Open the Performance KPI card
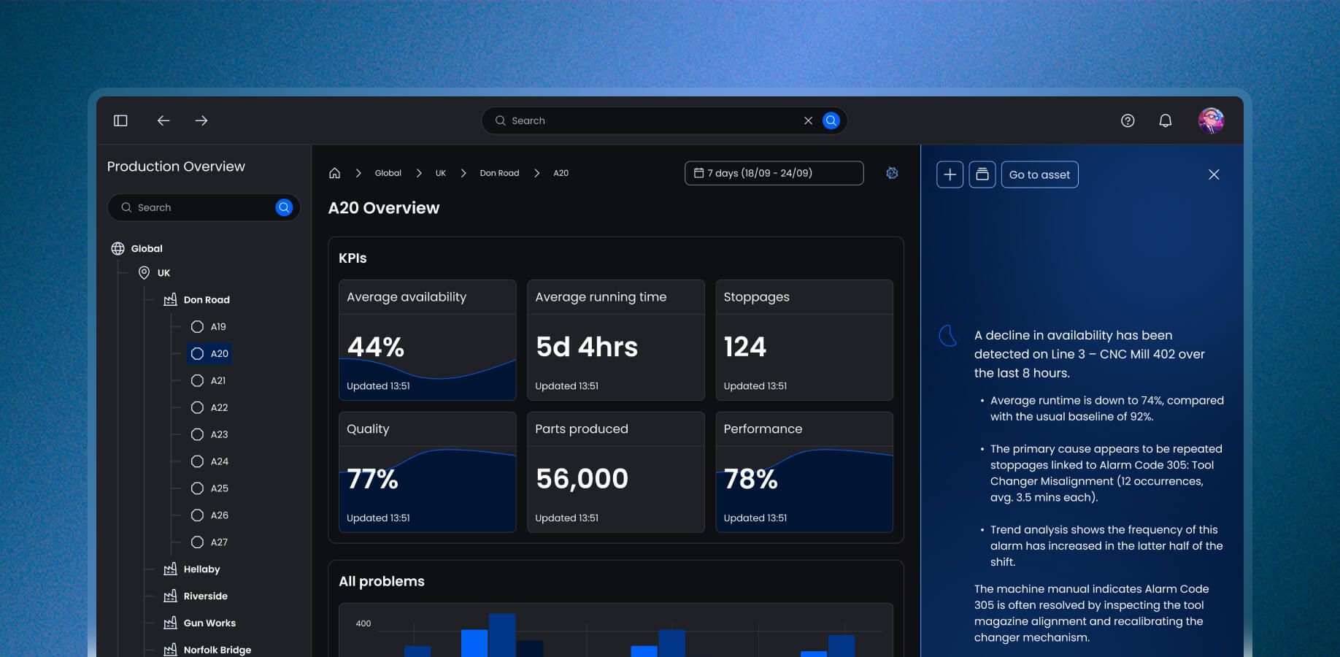The height and width of the screenshot is (657, 1340). tap(804, 472)
